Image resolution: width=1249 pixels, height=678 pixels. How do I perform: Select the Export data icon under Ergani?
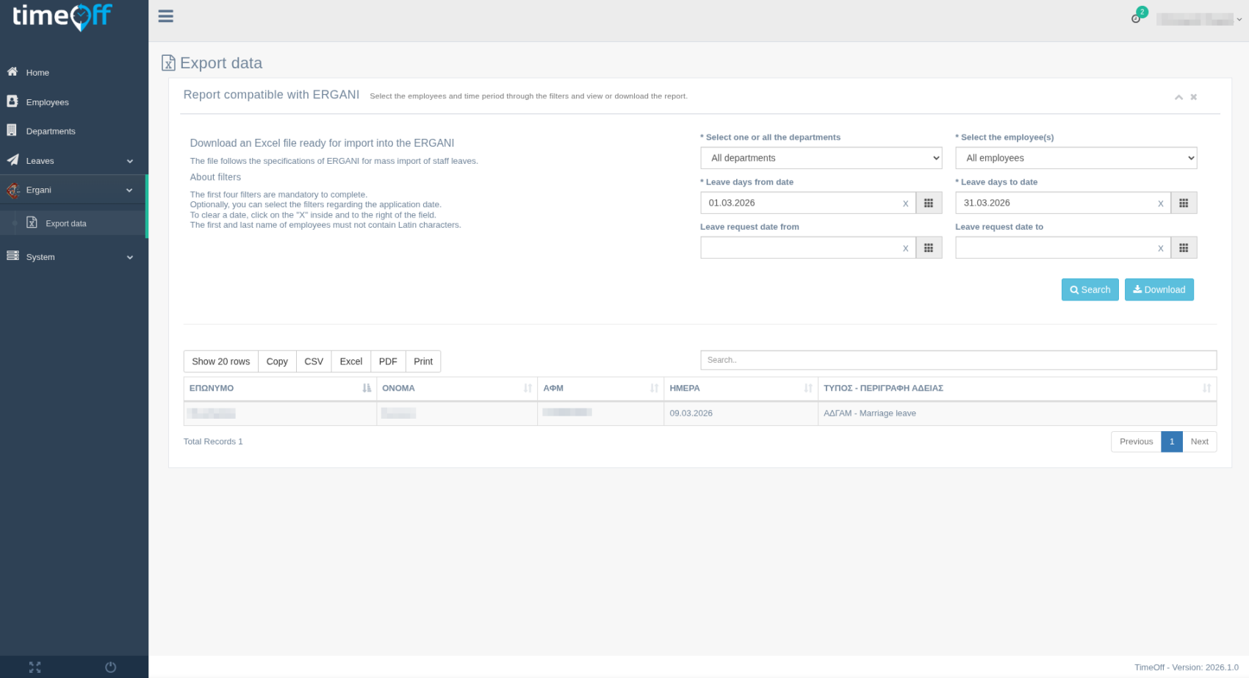(x=32, y=223)
